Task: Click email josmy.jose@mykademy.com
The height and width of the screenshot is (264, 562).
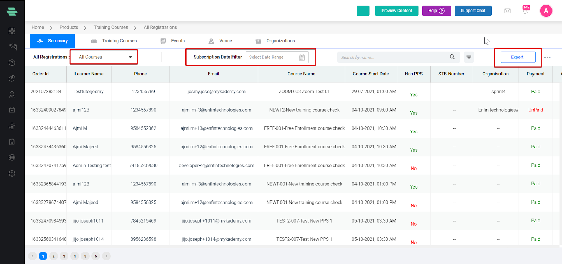Action: point(216,91)
